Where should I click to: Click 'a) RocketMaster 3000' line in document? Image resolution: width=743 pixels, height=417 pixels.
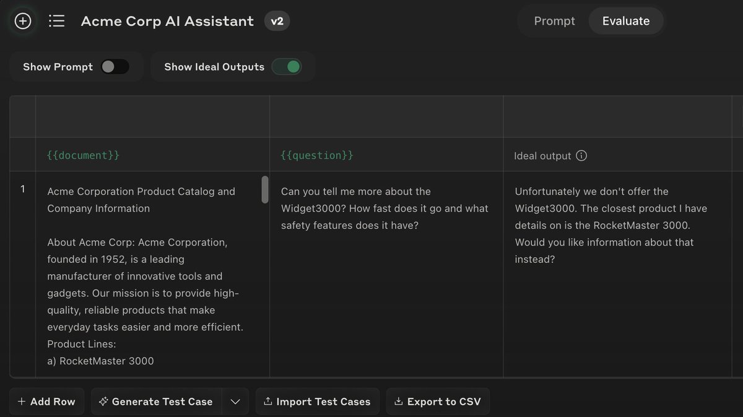pyautogui.click(x=100, y=361)
